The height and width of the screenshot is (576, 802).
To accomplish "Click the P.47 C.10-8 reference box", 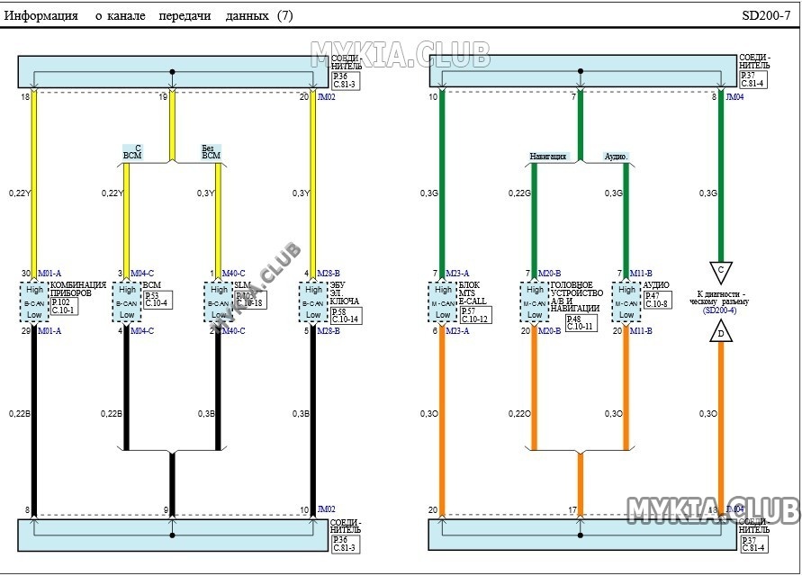I will [x=657, y=300].
